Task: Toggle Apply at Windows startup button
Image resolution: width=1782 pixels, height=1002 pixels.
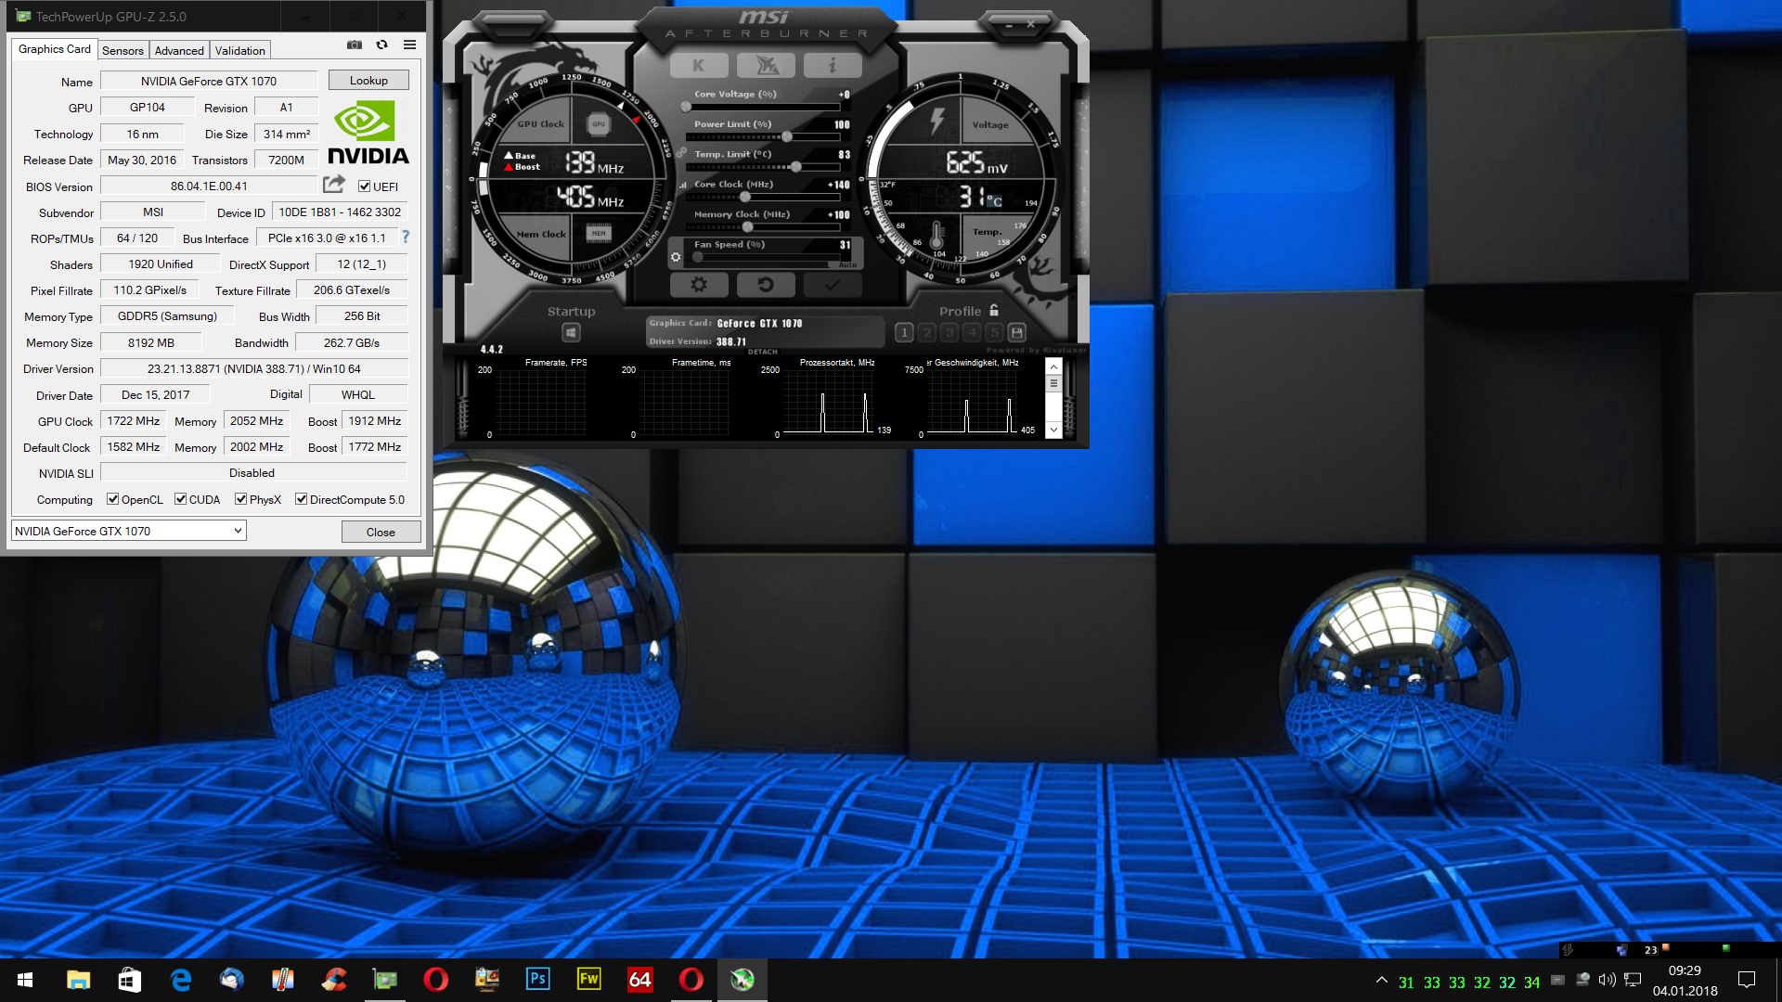Action: pyautogui.click(x=571, y=332)
